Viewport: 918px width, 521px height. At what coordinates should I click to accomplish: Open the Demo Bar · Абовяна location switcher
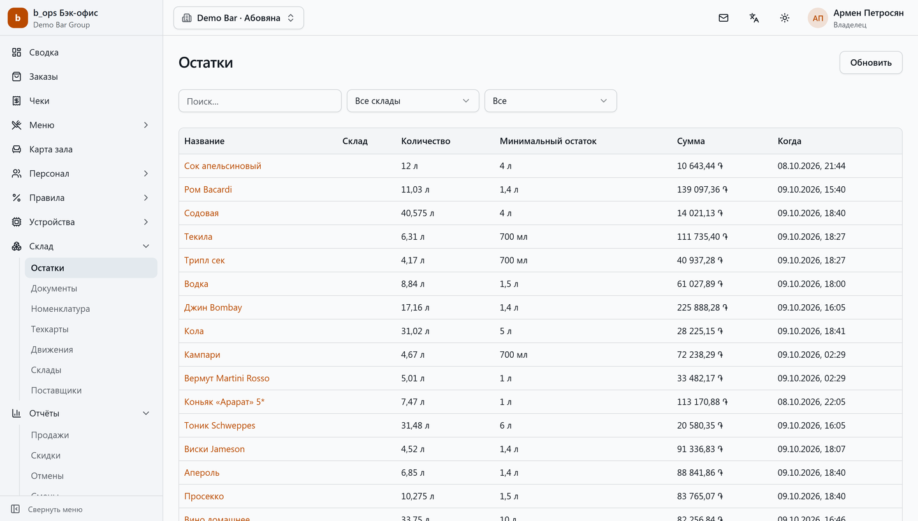click(x=238, y=18)
